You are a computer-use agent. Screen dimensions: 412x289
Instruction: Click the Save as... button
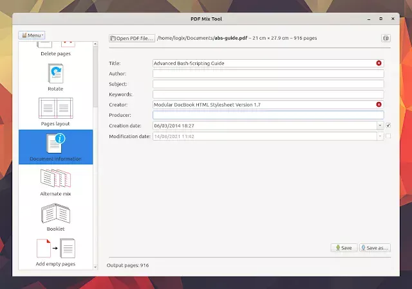click(375, 248)
